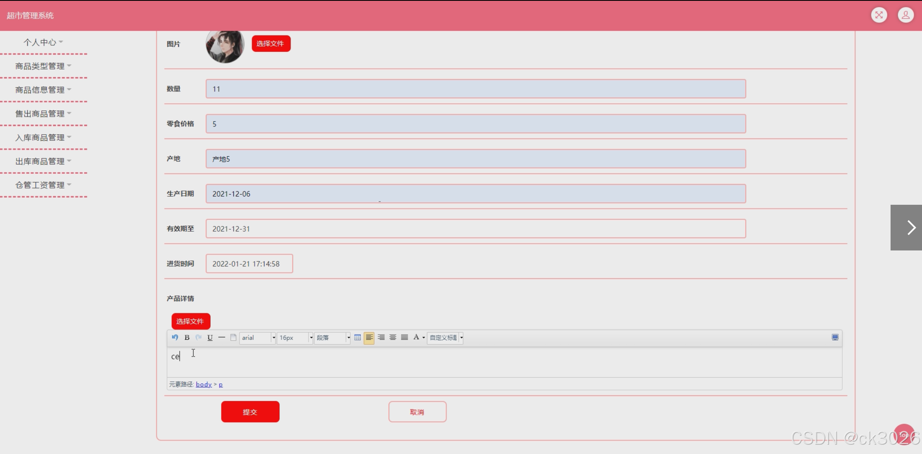Click the fullscreen cross icon in header
This screenshot has width=922, height=454.
coord(879,16)
